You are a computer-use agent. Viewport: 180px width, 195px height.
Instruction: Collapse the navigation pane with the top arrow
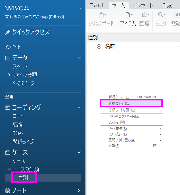tap(81, 8)
